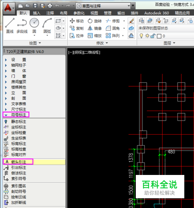Click the offset tool icon

click(132, 35)
